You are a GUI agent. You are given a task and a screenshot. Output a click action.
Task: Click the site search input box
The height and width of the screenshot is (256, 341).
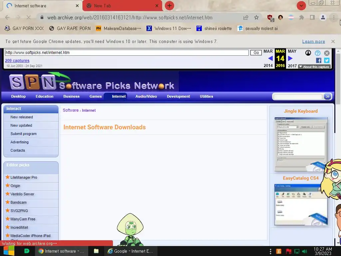click(298, 96)
